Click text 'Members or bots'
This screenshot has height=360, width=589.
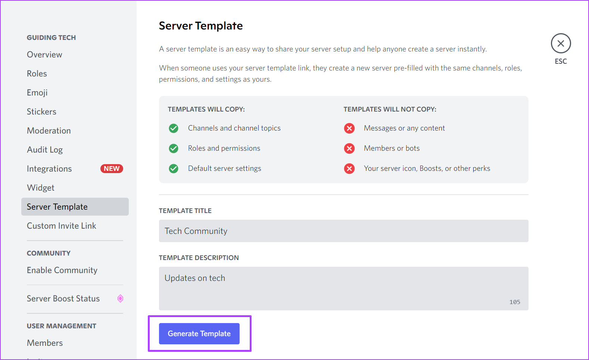[x=392, y=148]
